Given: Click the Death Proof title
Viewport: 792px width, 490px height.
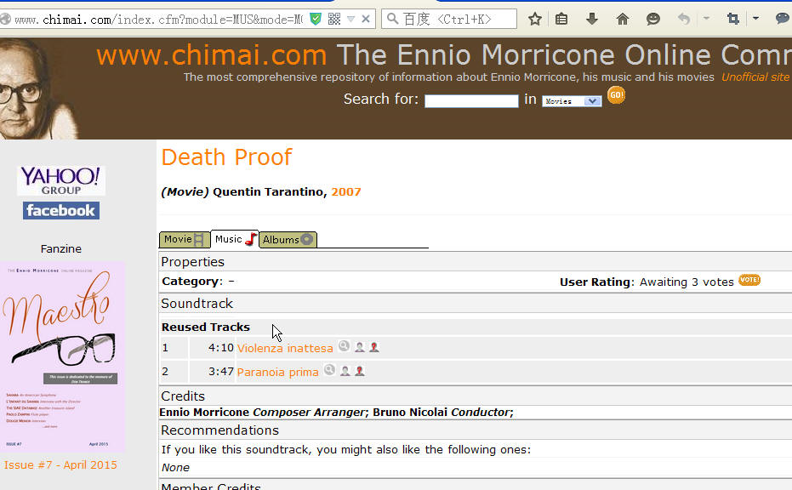Looking at the screenshot, I should tap(227, 157).
